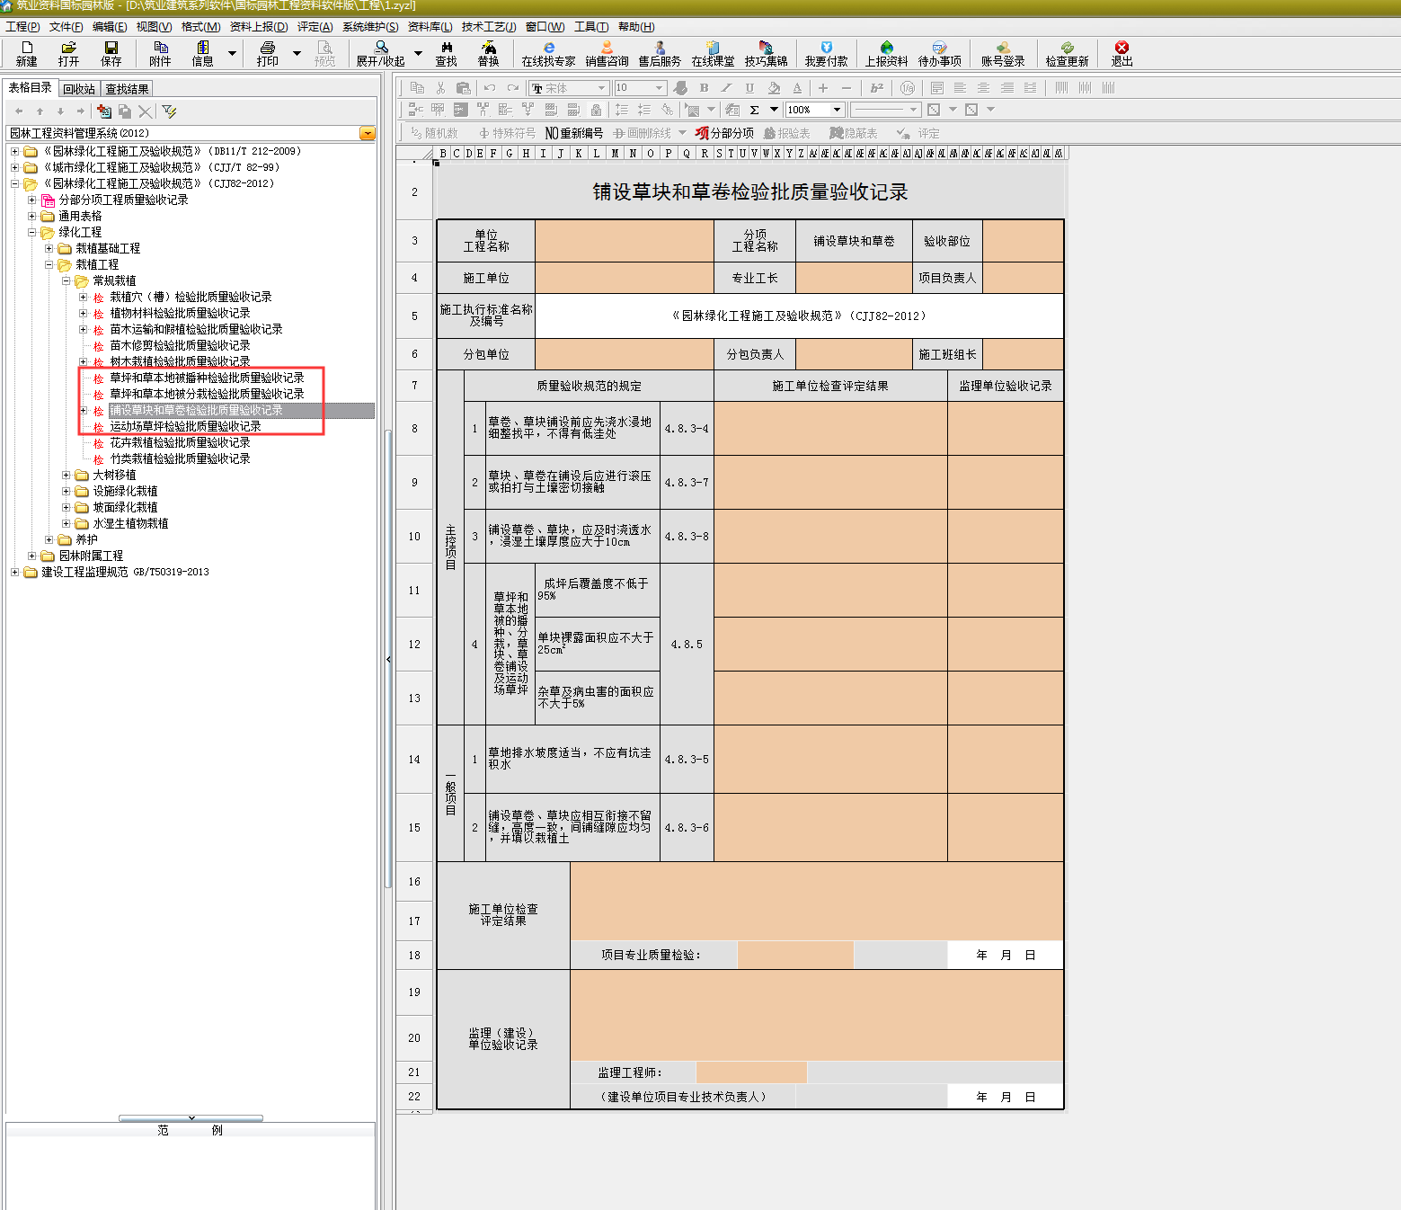This screenshot has height=1210, width=1401.
Task: Click the 我要付款 payment icon
Action: [x=826, y=54]
